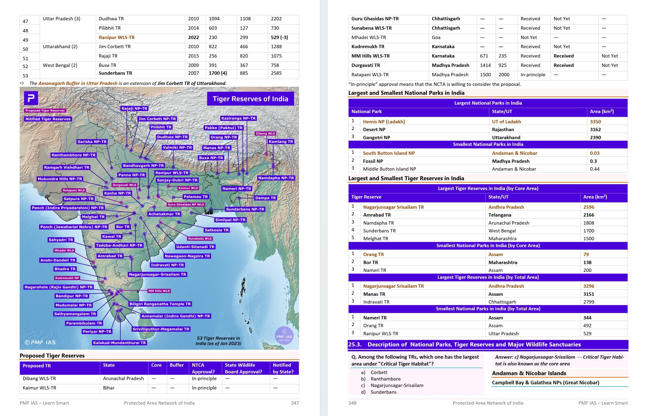
Task: Click page number 347 in footer
Action: pyautogui.click(x=295, y=403)
